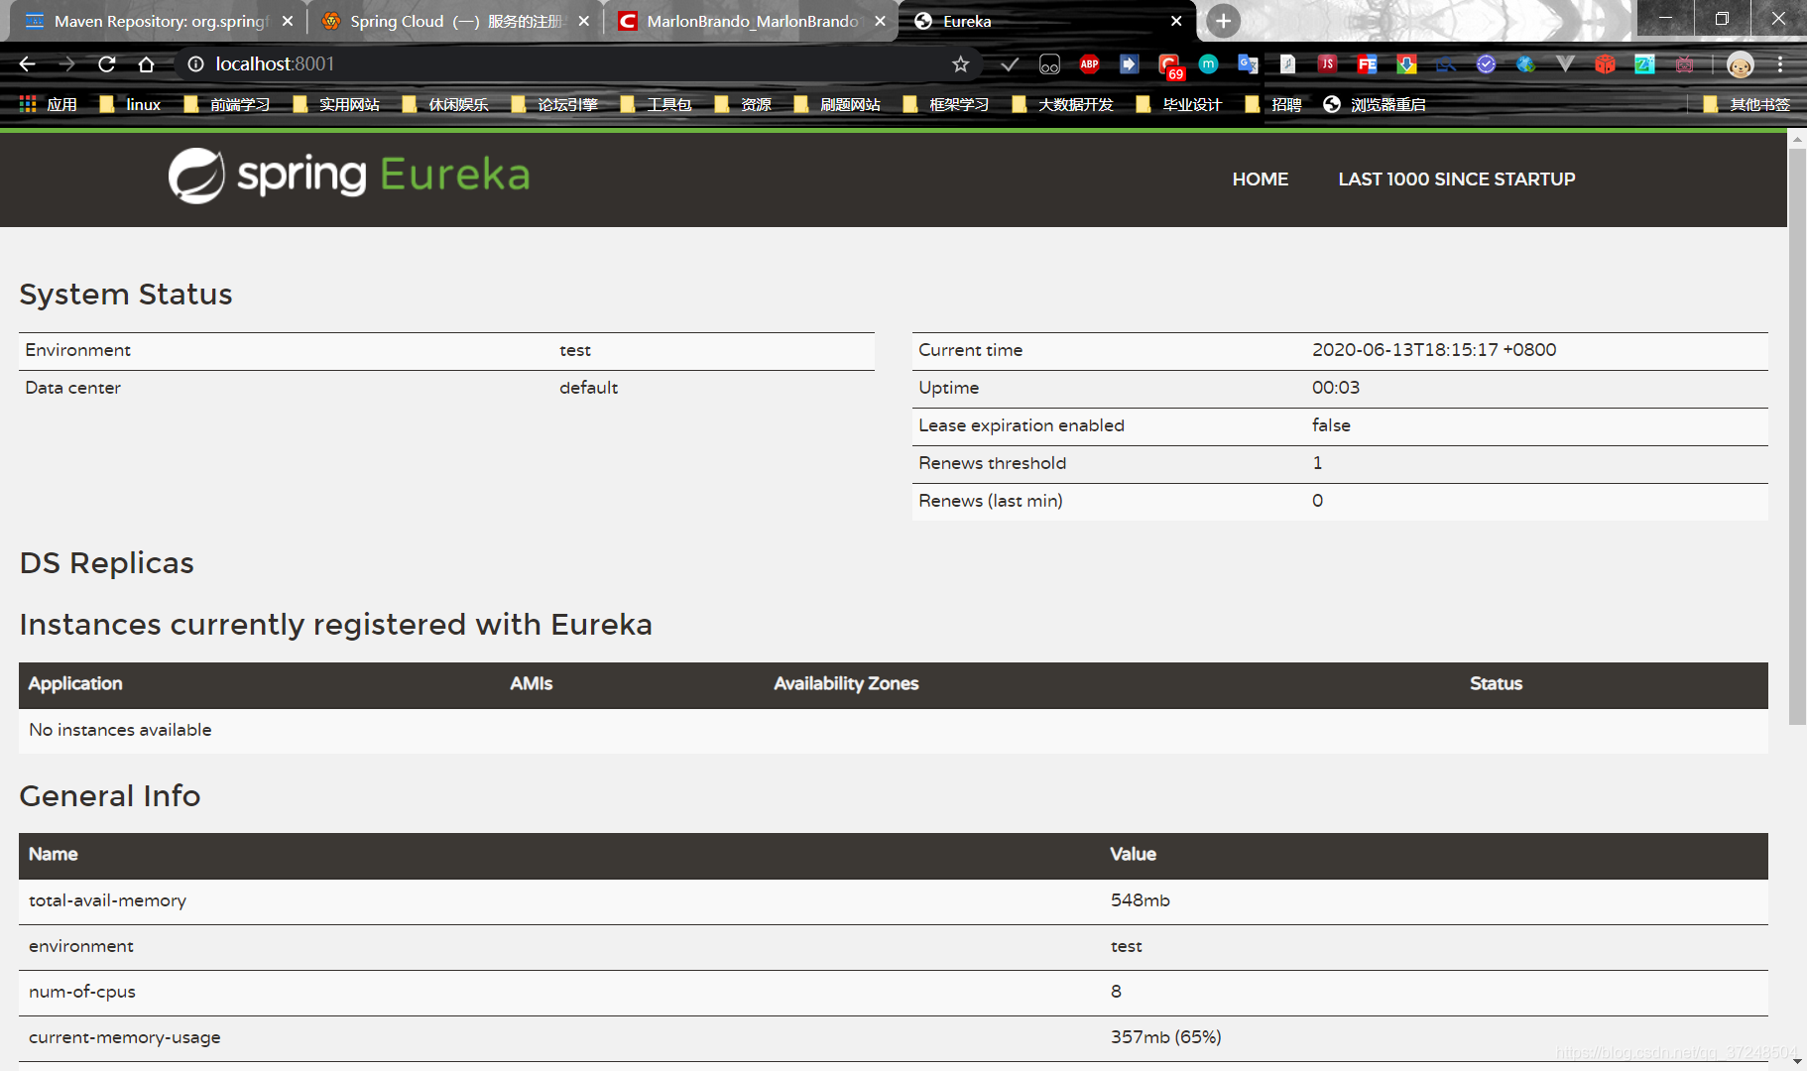Image resolution: width=1807 pixels, height=1071 pixels.
Task: Open the linux bookmarks folder
Action: point(130,104)
